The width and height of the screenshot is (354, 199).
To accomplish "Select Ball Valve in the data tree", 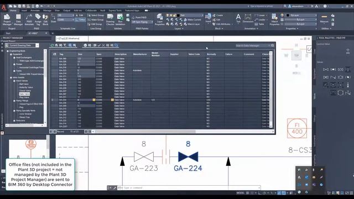I will [24, 84].
